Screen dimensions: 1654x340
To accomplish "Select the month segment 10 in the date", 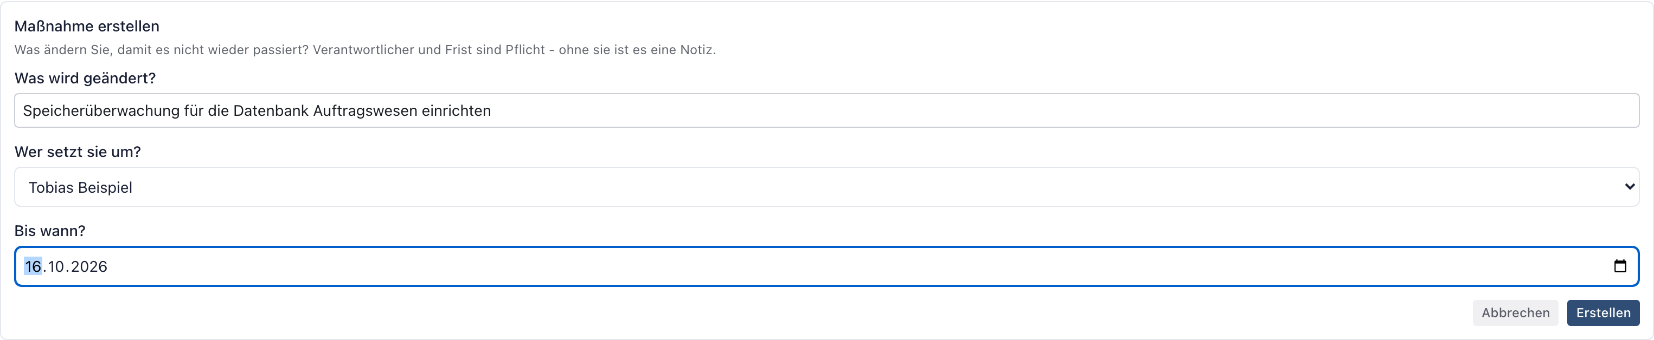I will coord(56,266).
